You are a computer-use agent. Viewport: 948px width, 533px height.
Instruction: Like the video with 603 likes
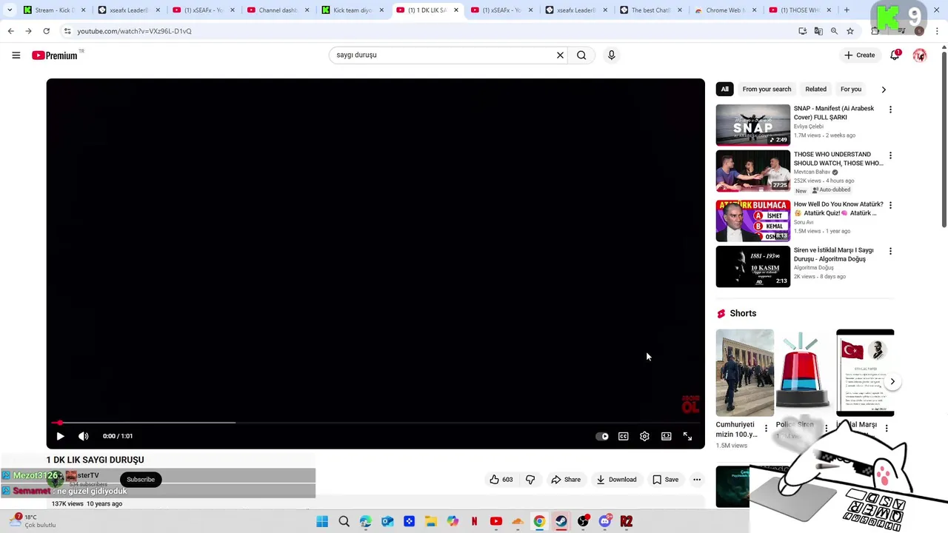[501, 479]
